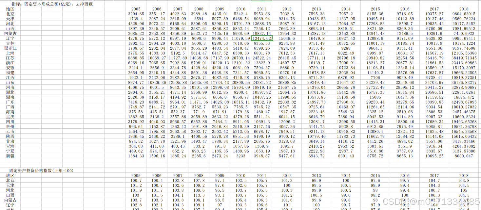The image size is (481, 210).
Task: Click 2005 year header in price index table
Action: 136,175
